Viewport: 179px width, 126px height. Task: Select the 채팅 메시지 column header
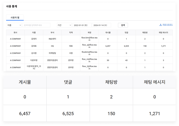coord(163,32)
